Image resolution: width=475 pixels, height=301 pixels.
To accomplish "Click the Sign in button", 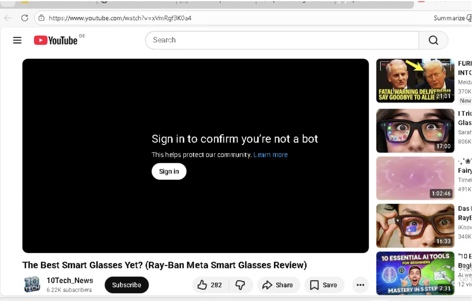I will click(169, 172).
